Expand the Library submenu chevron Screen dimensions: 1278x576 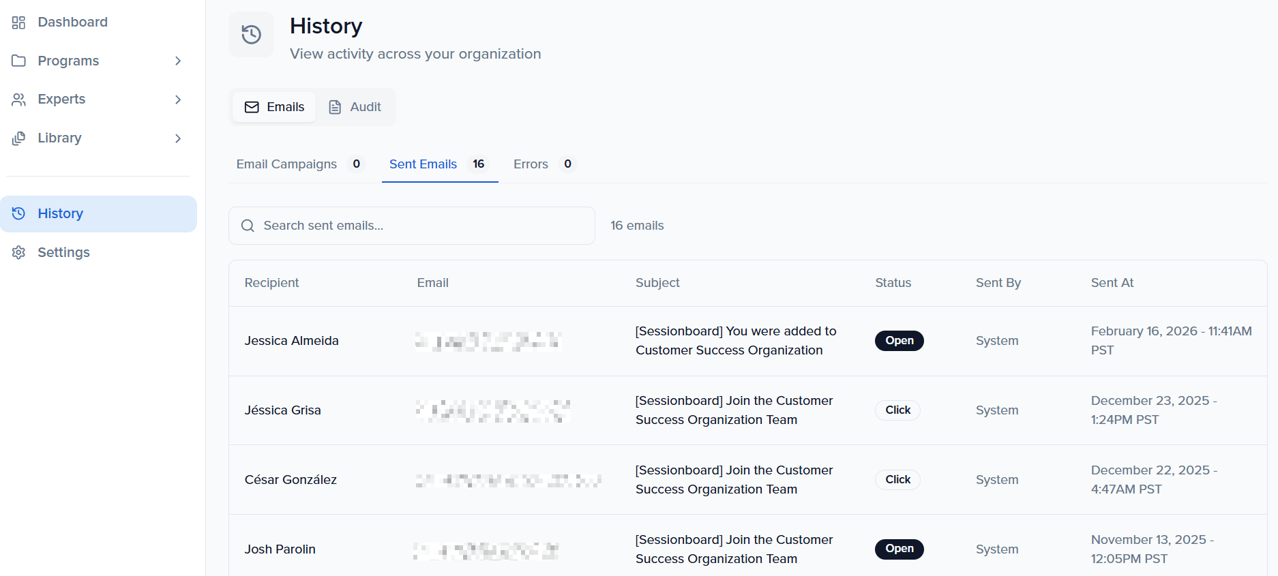178,138
